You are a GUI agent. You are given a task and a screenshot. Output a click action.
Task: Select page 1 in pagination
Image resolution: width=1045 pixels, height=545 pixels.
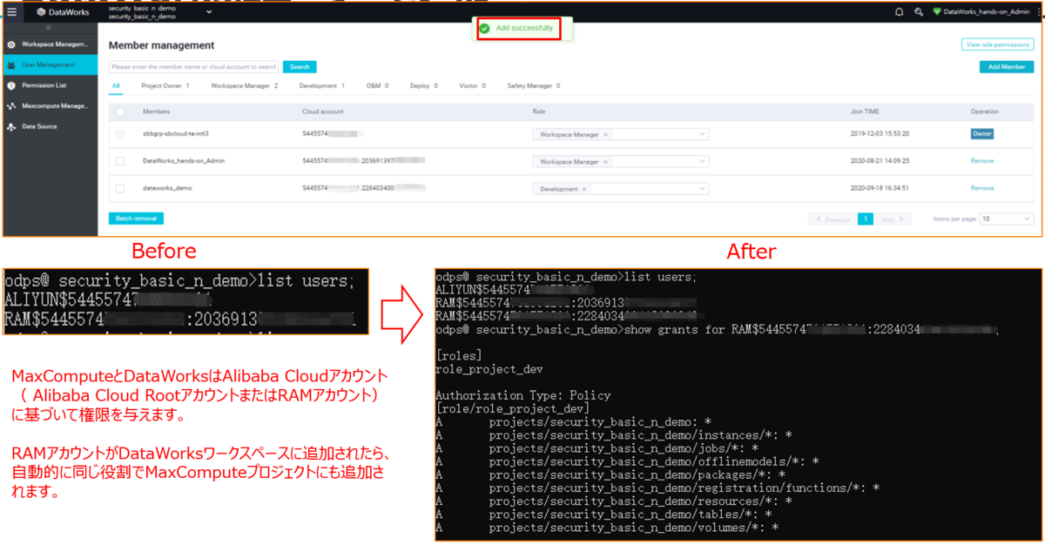866,219
